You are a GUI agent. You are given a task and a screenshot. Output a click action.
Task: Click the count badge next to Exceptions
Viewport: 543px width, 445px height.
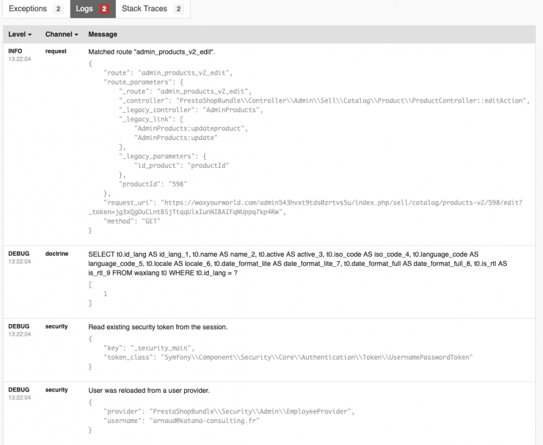click(58, 9)
